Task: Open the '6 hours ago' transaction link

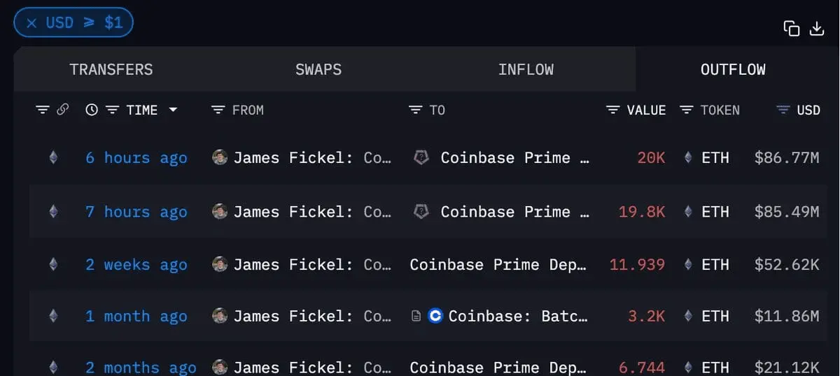Action: click(x=136, y=158)
